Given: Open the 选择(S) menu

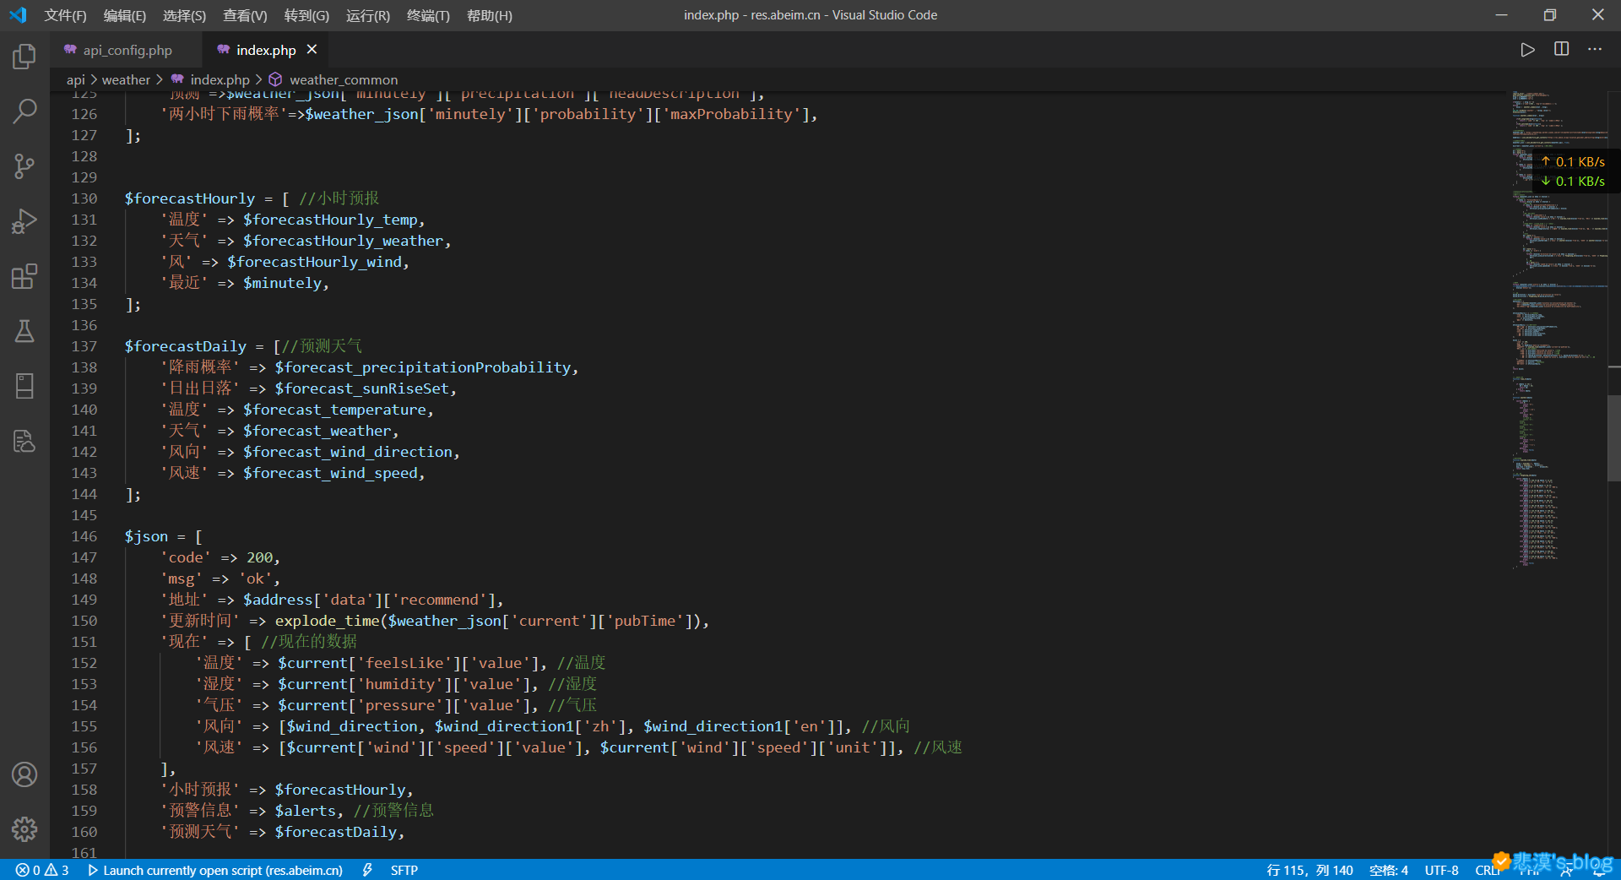Looking at the screenshot, I should pyautogui.click(x=184, y=15).
